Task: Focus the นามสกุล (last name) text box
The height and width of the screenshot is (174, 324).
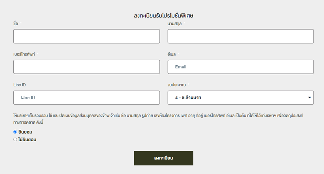Action: (x=241, y=36)
